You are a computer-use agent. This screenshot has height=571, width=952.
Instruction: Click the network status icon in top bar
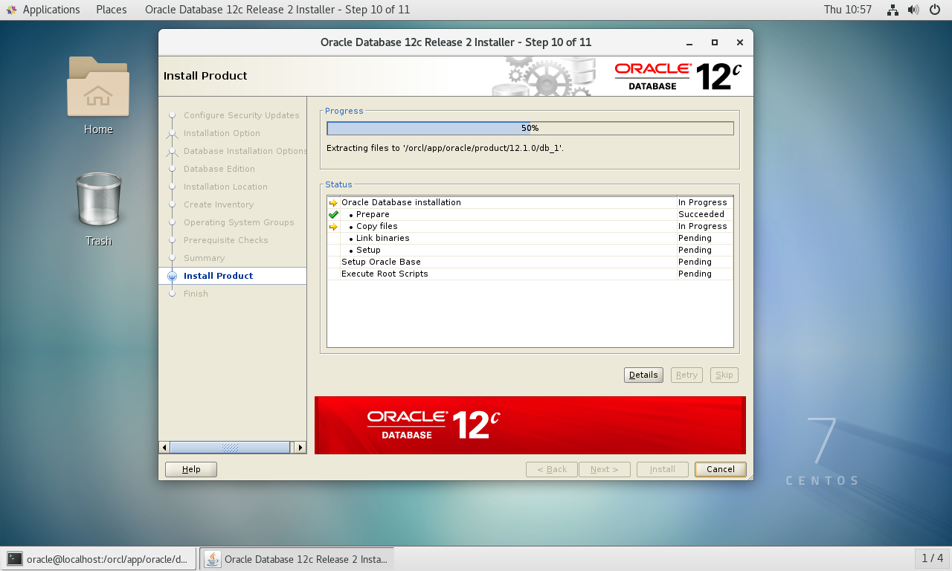(x=892, y=10)
